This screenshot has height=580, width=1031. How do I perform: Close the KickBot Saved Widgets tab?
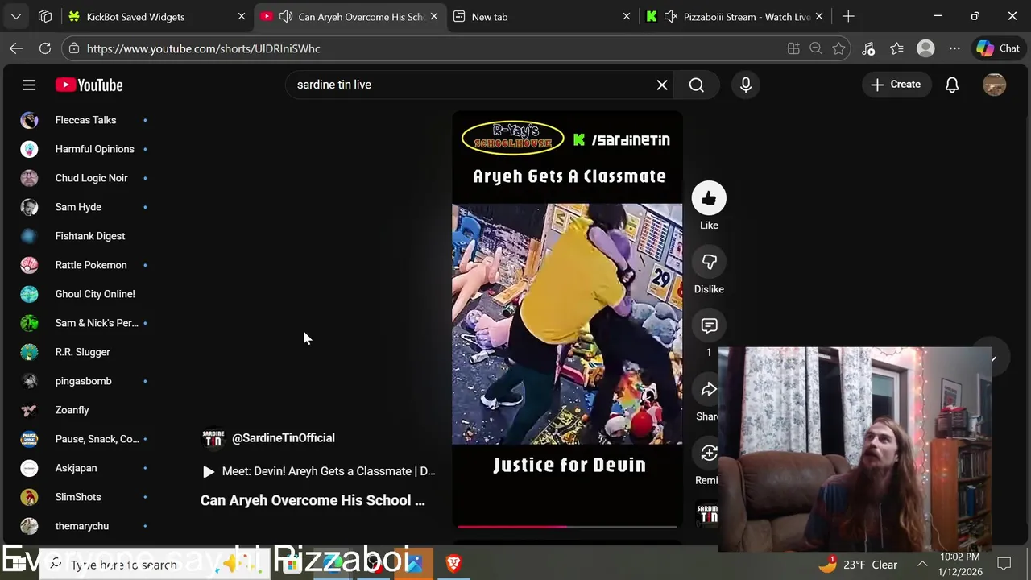241,16
